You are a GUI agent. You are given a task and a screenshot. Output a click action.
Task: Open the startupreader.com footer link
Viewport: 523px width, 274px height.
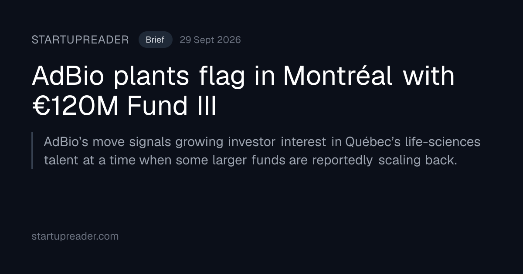pos(75,237)
